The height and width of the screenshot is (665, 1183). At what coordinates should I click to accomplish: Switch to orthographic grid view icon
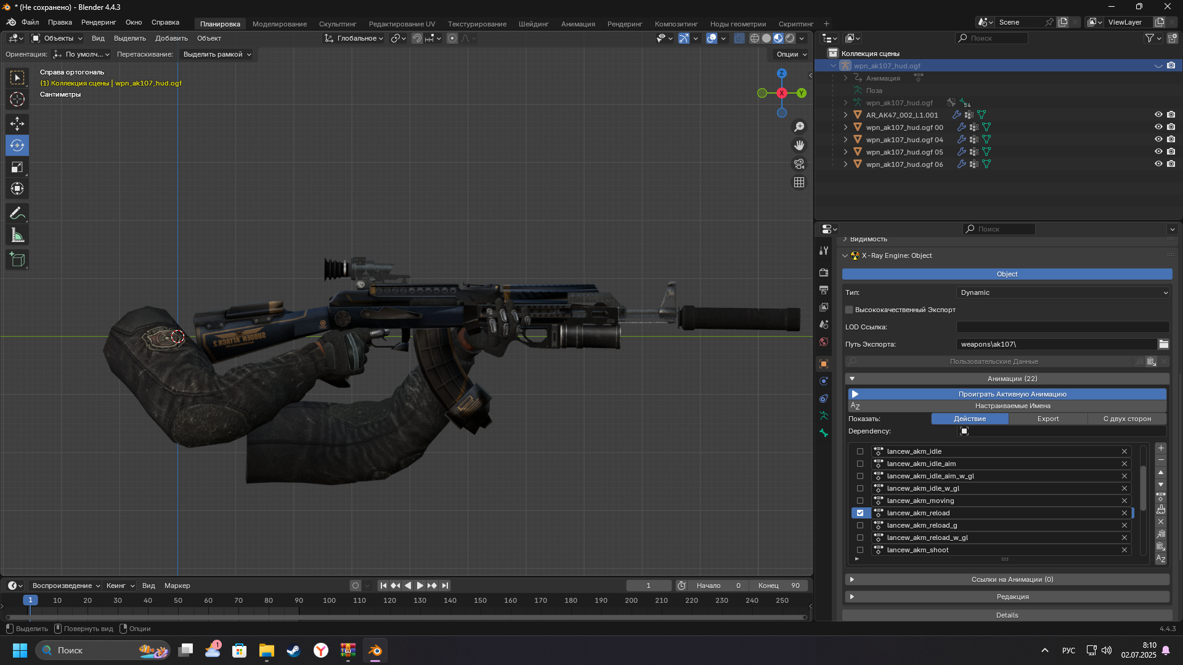click(x=799, y=182)
